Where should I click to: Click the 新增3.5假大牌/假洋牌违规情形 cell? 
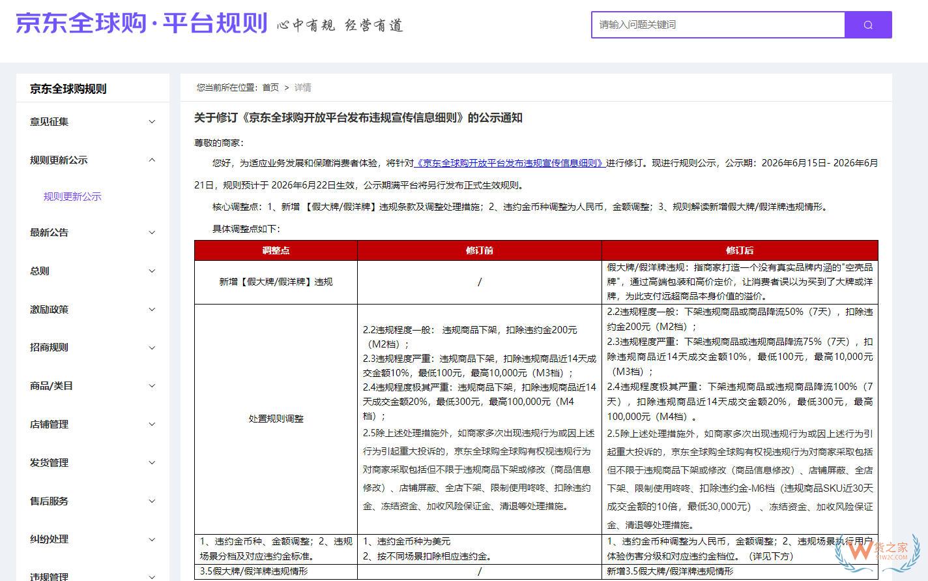[x=740, y=571]
